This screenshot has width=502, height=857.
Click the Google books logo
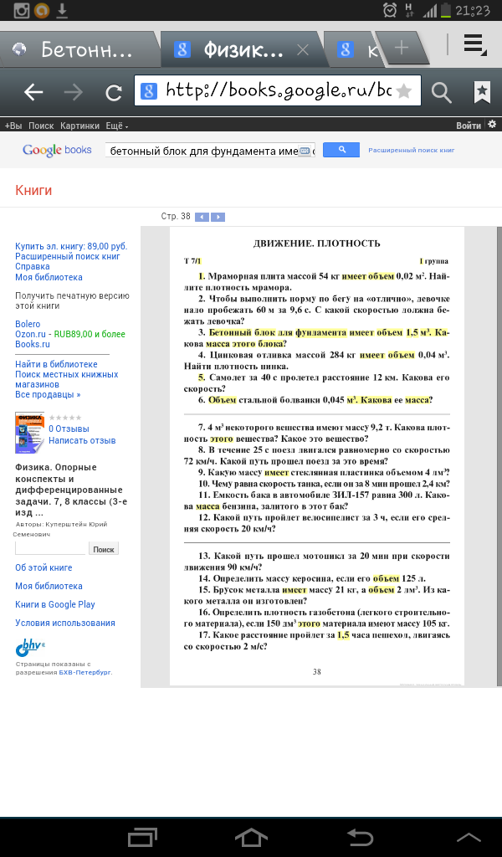coord(57,150)
